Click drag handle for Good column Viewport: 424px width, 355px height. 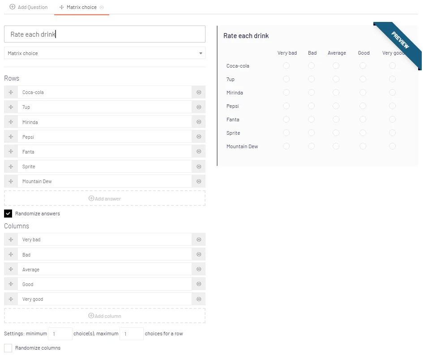[x=11, y=284]
